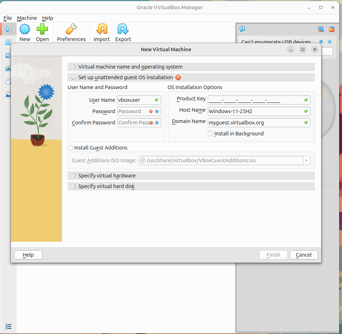Click the Help button in the wizard
This screenshot has height=334, width=342.
click(x=28, y=254)
